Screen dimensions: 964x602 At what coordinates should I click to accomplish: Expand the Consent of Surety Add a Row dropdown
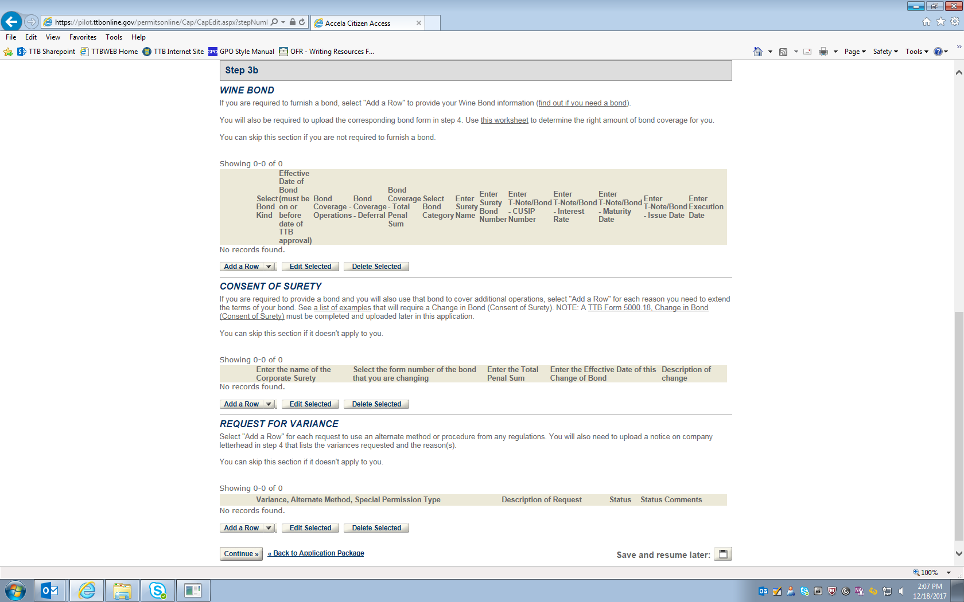(269, 404)
